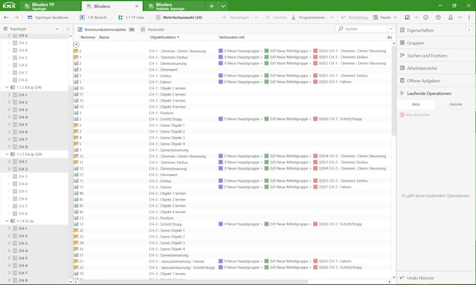Click the Programmieren download icon
Viewport: 476px width, 285px height.
(293, 17)
